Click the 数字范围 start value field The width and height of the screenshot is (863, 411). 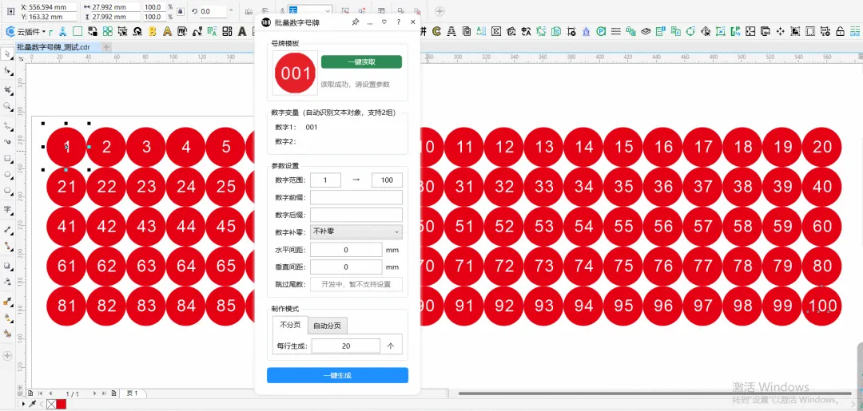click(325, 180)
